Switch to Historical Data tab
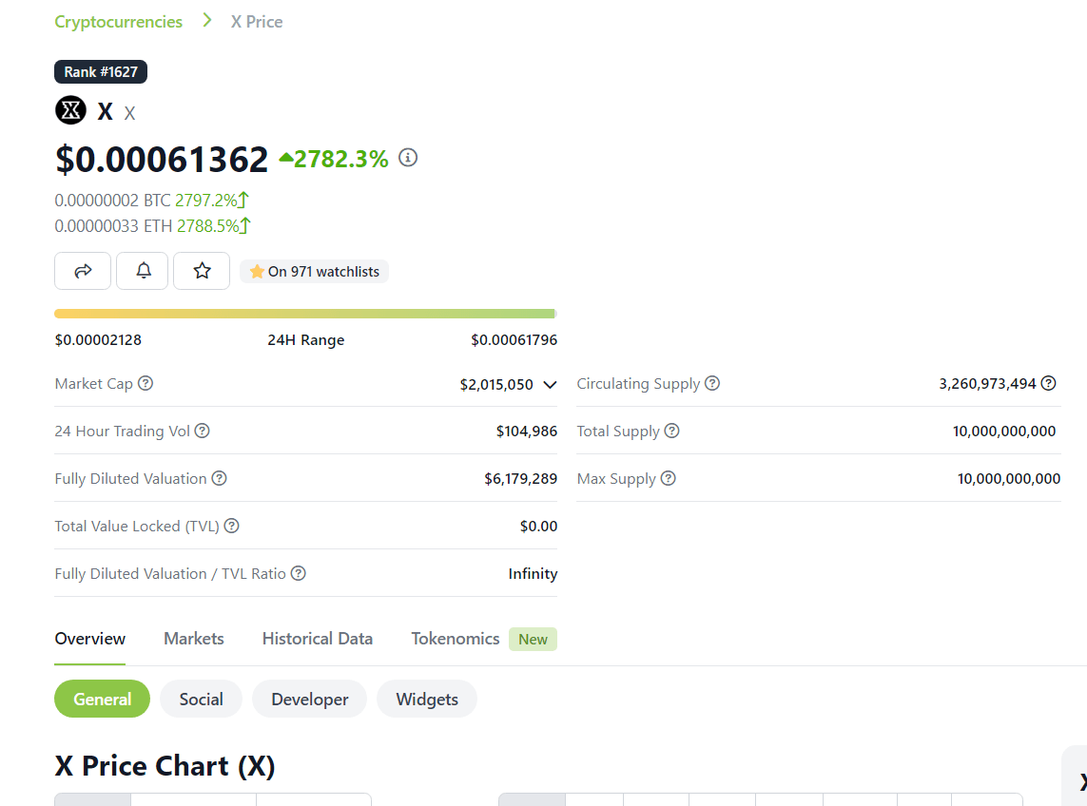 [318, 639]
